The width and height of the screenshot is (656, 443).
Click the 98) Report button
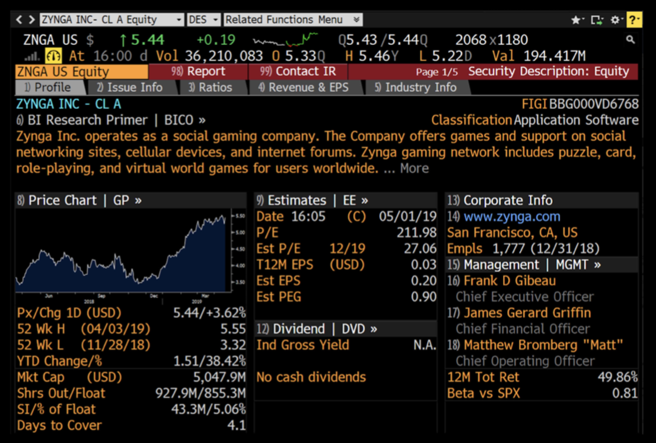tap(198, 72)
